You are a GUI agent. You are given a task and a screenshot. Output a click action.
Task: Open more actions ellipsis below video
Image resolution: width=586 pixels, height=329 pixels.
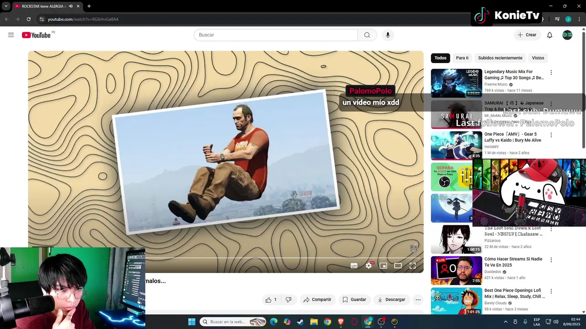[x=418, y=300]
